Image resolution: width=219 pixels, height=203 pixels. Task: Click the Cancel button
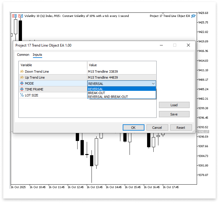point(157,128)
